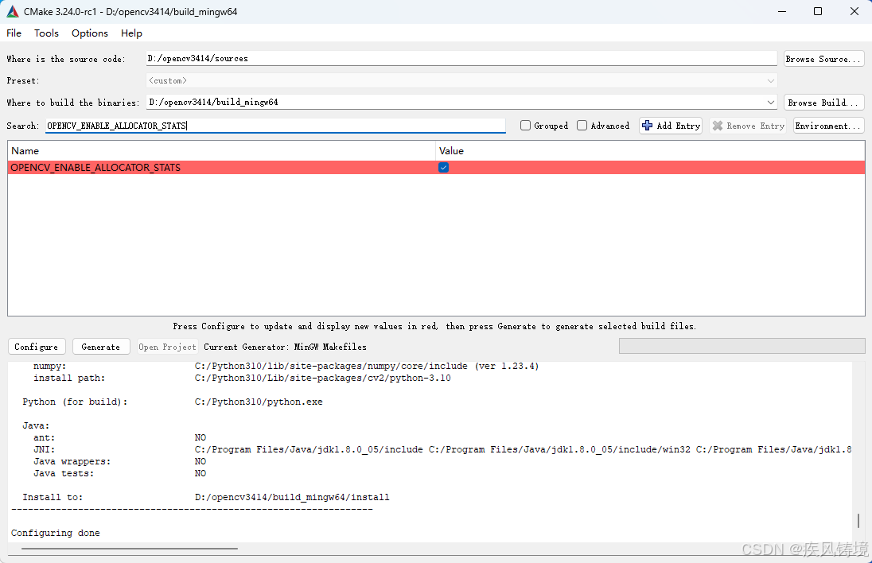Click the empty progress bar
872x563 pixels.
[742, 346]
